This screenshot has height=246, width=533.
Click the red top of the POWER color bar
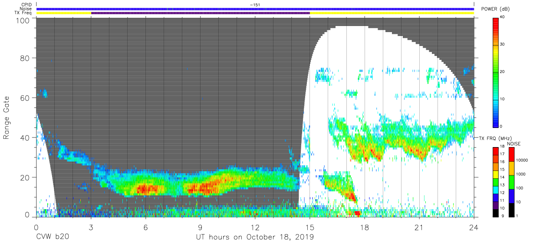pyautogui.click(x=496, y=22)
